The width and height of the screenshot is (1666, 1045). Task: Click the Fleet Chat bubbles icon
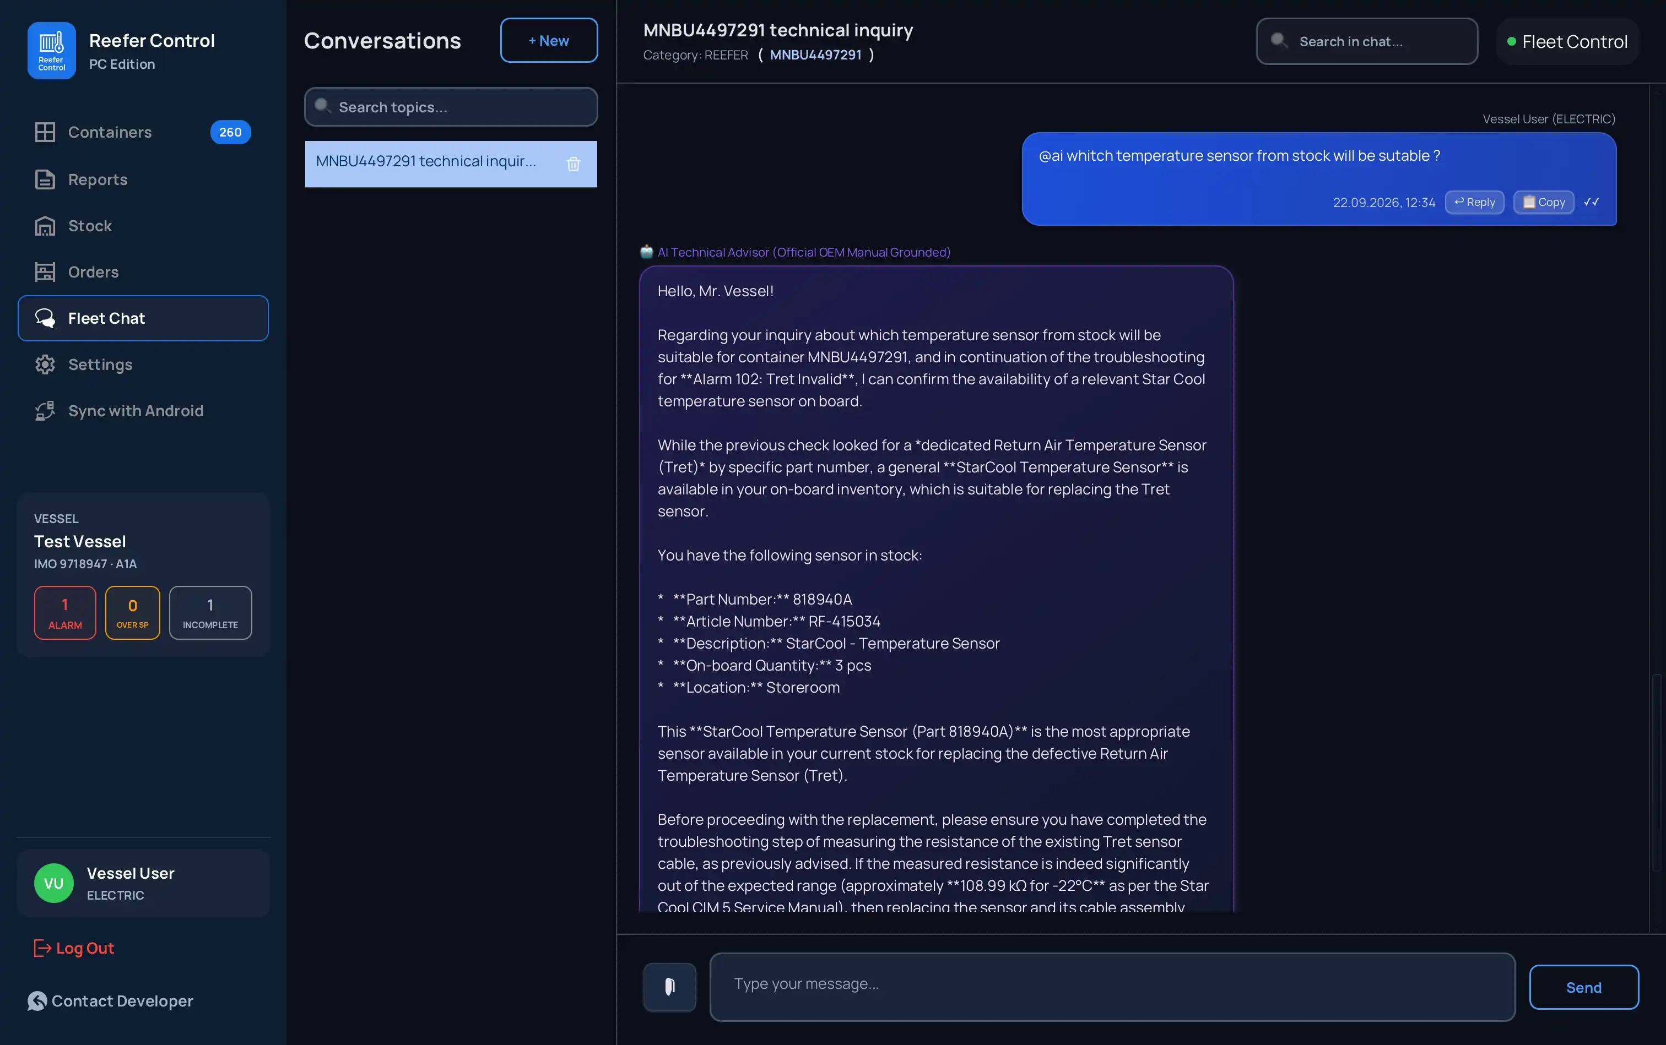[45, 319]
